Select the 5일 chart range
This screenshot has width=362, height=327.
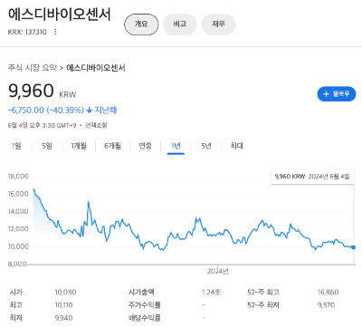[47, 146]
